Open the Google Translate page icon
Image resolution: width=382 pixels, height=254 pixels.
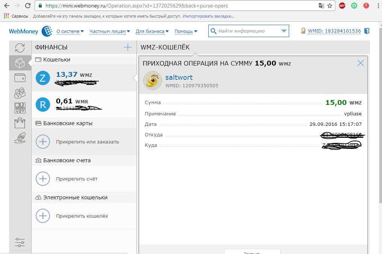tap(321, 6)
